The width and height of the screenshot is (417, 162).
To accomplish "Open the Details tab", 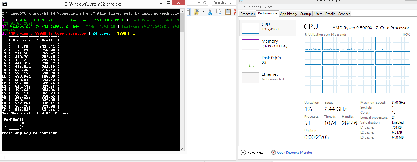I will pos(330,14).
